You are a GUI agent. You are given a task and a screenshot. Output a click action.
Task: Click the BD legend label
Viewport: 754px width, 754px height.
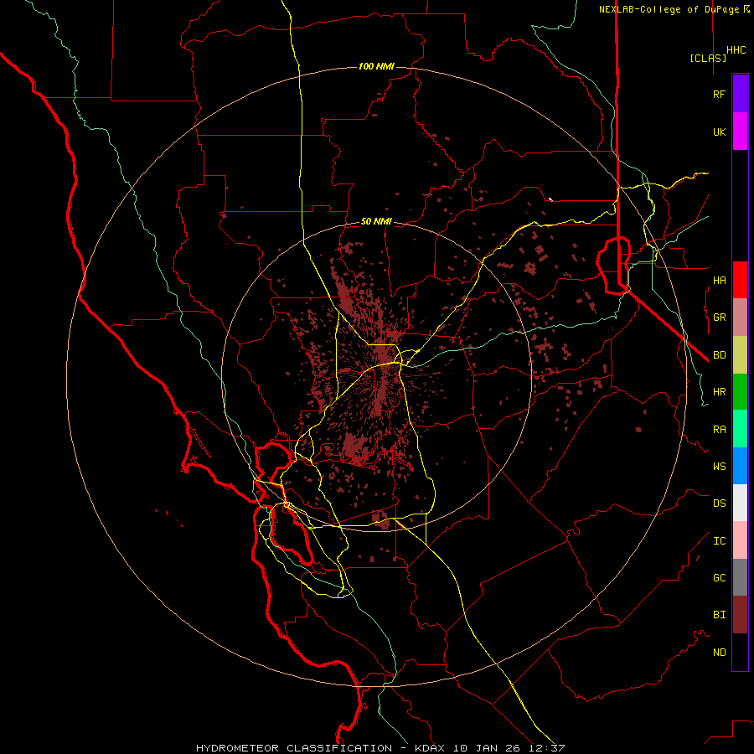pos(719,355)
